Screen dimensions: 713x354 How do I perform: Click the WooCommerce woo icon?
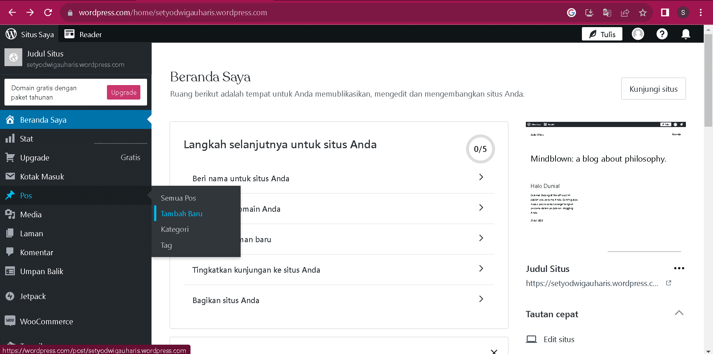pyautogui.click(x=10, y=321)
